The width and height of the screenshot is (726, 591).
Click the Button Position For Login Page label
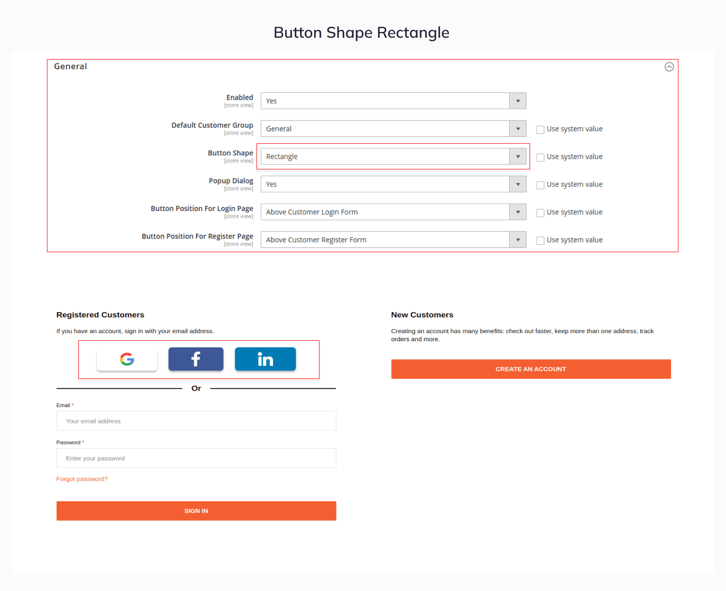click(202, 209)
